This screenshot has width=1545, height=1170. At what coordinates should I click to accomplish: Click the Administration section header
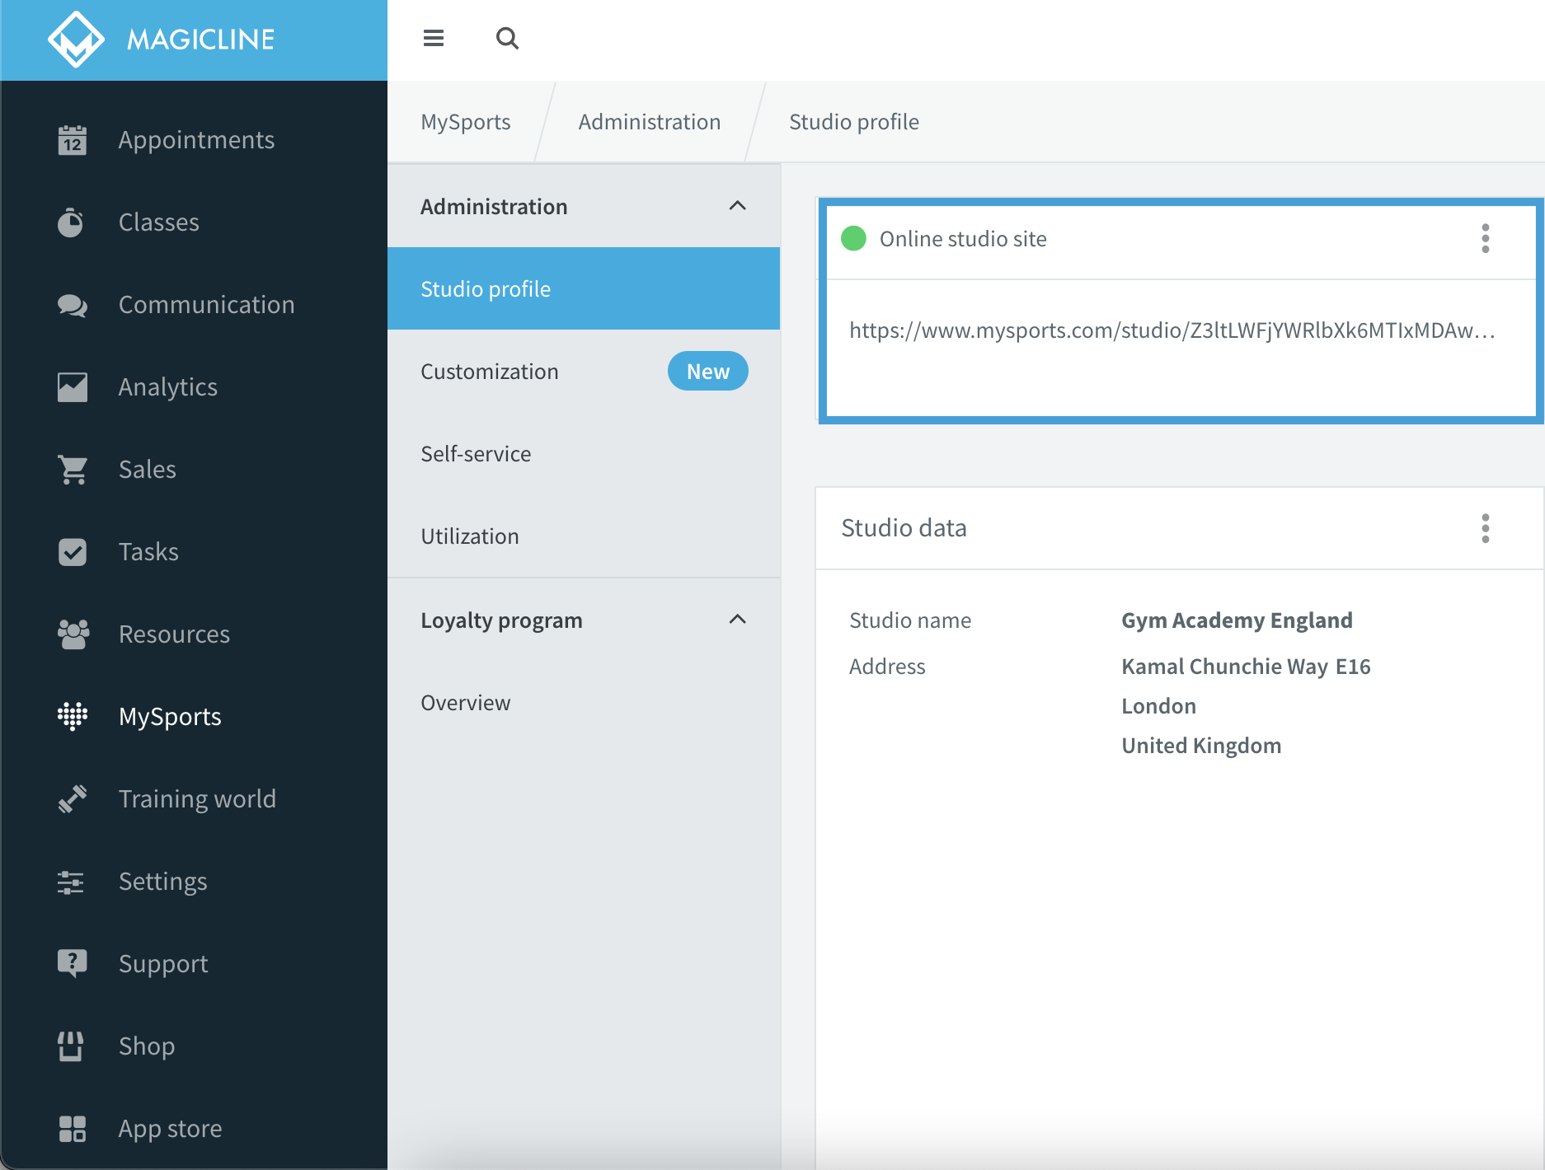[x=584, y=206]
